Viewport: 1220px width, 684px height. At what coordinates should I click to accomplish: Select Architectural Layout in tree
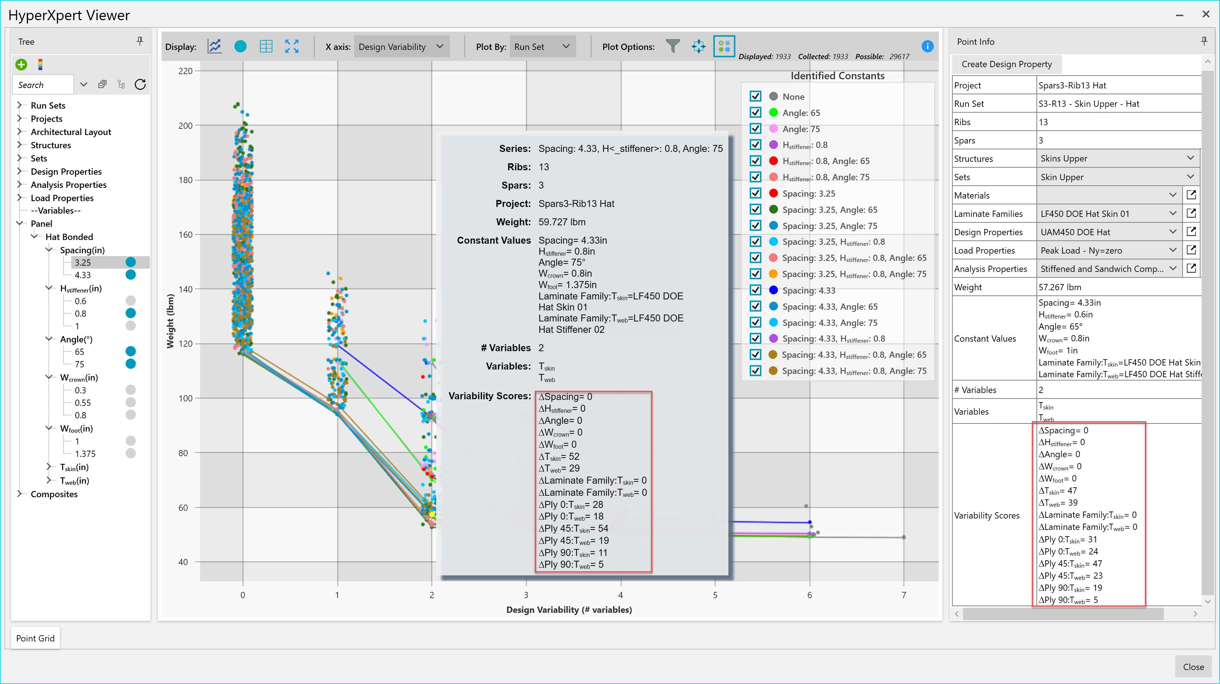pyautogui.click(x=71, y=132)
